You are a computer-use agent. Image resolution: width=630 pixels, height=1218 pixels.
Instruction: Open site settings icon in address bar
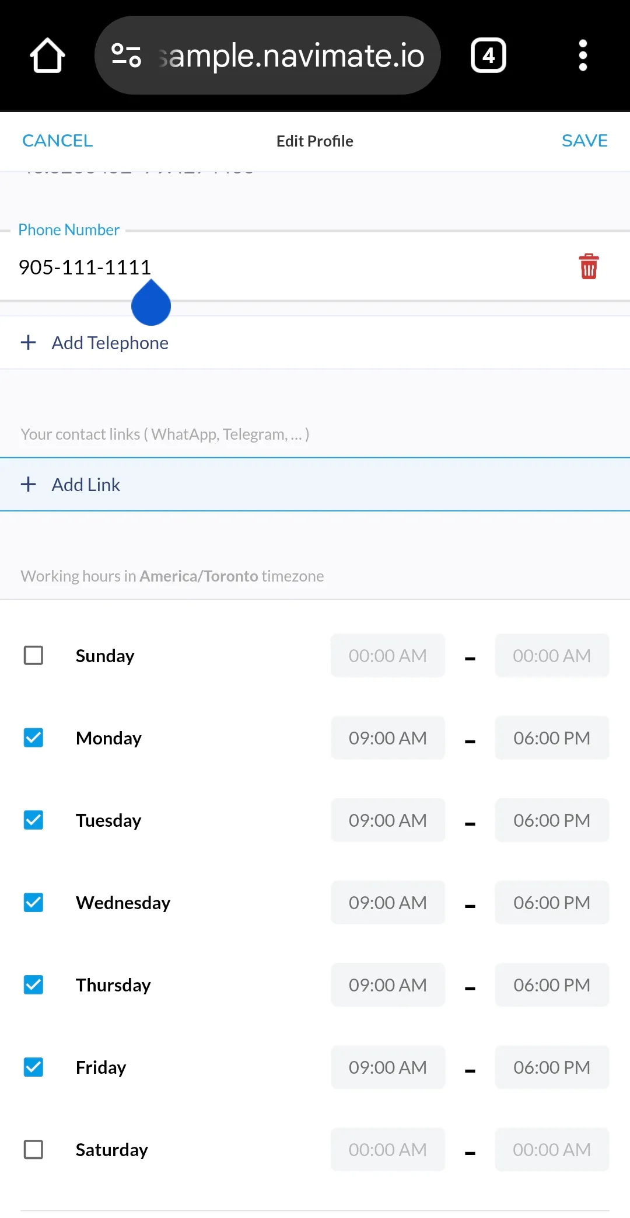coord(126,55)
